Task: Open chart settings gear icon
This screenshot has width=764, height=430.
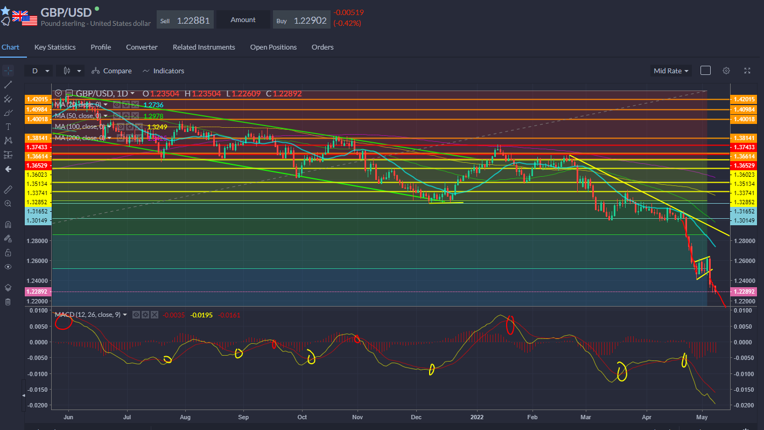Action: click(726, 71)
